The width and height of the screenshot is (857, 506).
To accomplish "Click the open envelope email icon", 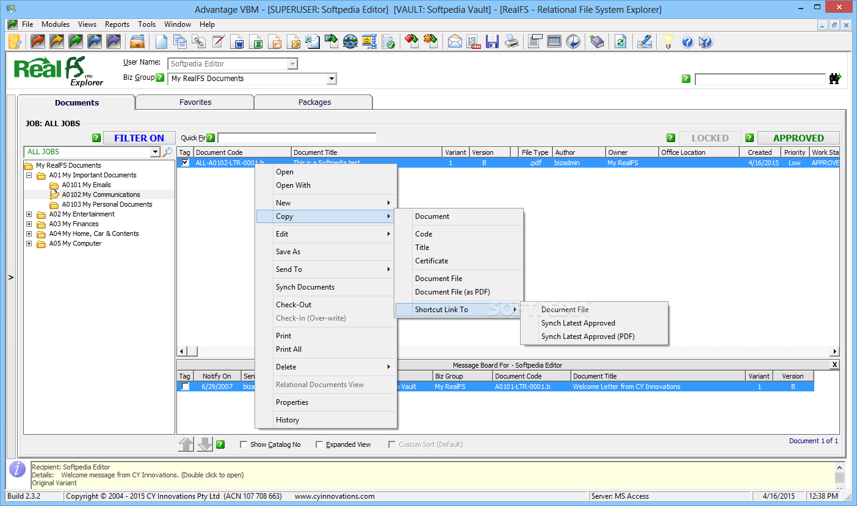I will [455, 41].
